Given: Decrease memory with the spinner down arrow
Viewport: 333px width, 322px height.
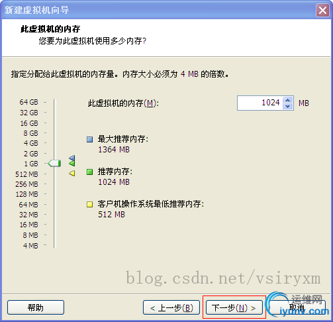Looking at the screenshot, I should [x=287, y=106].
